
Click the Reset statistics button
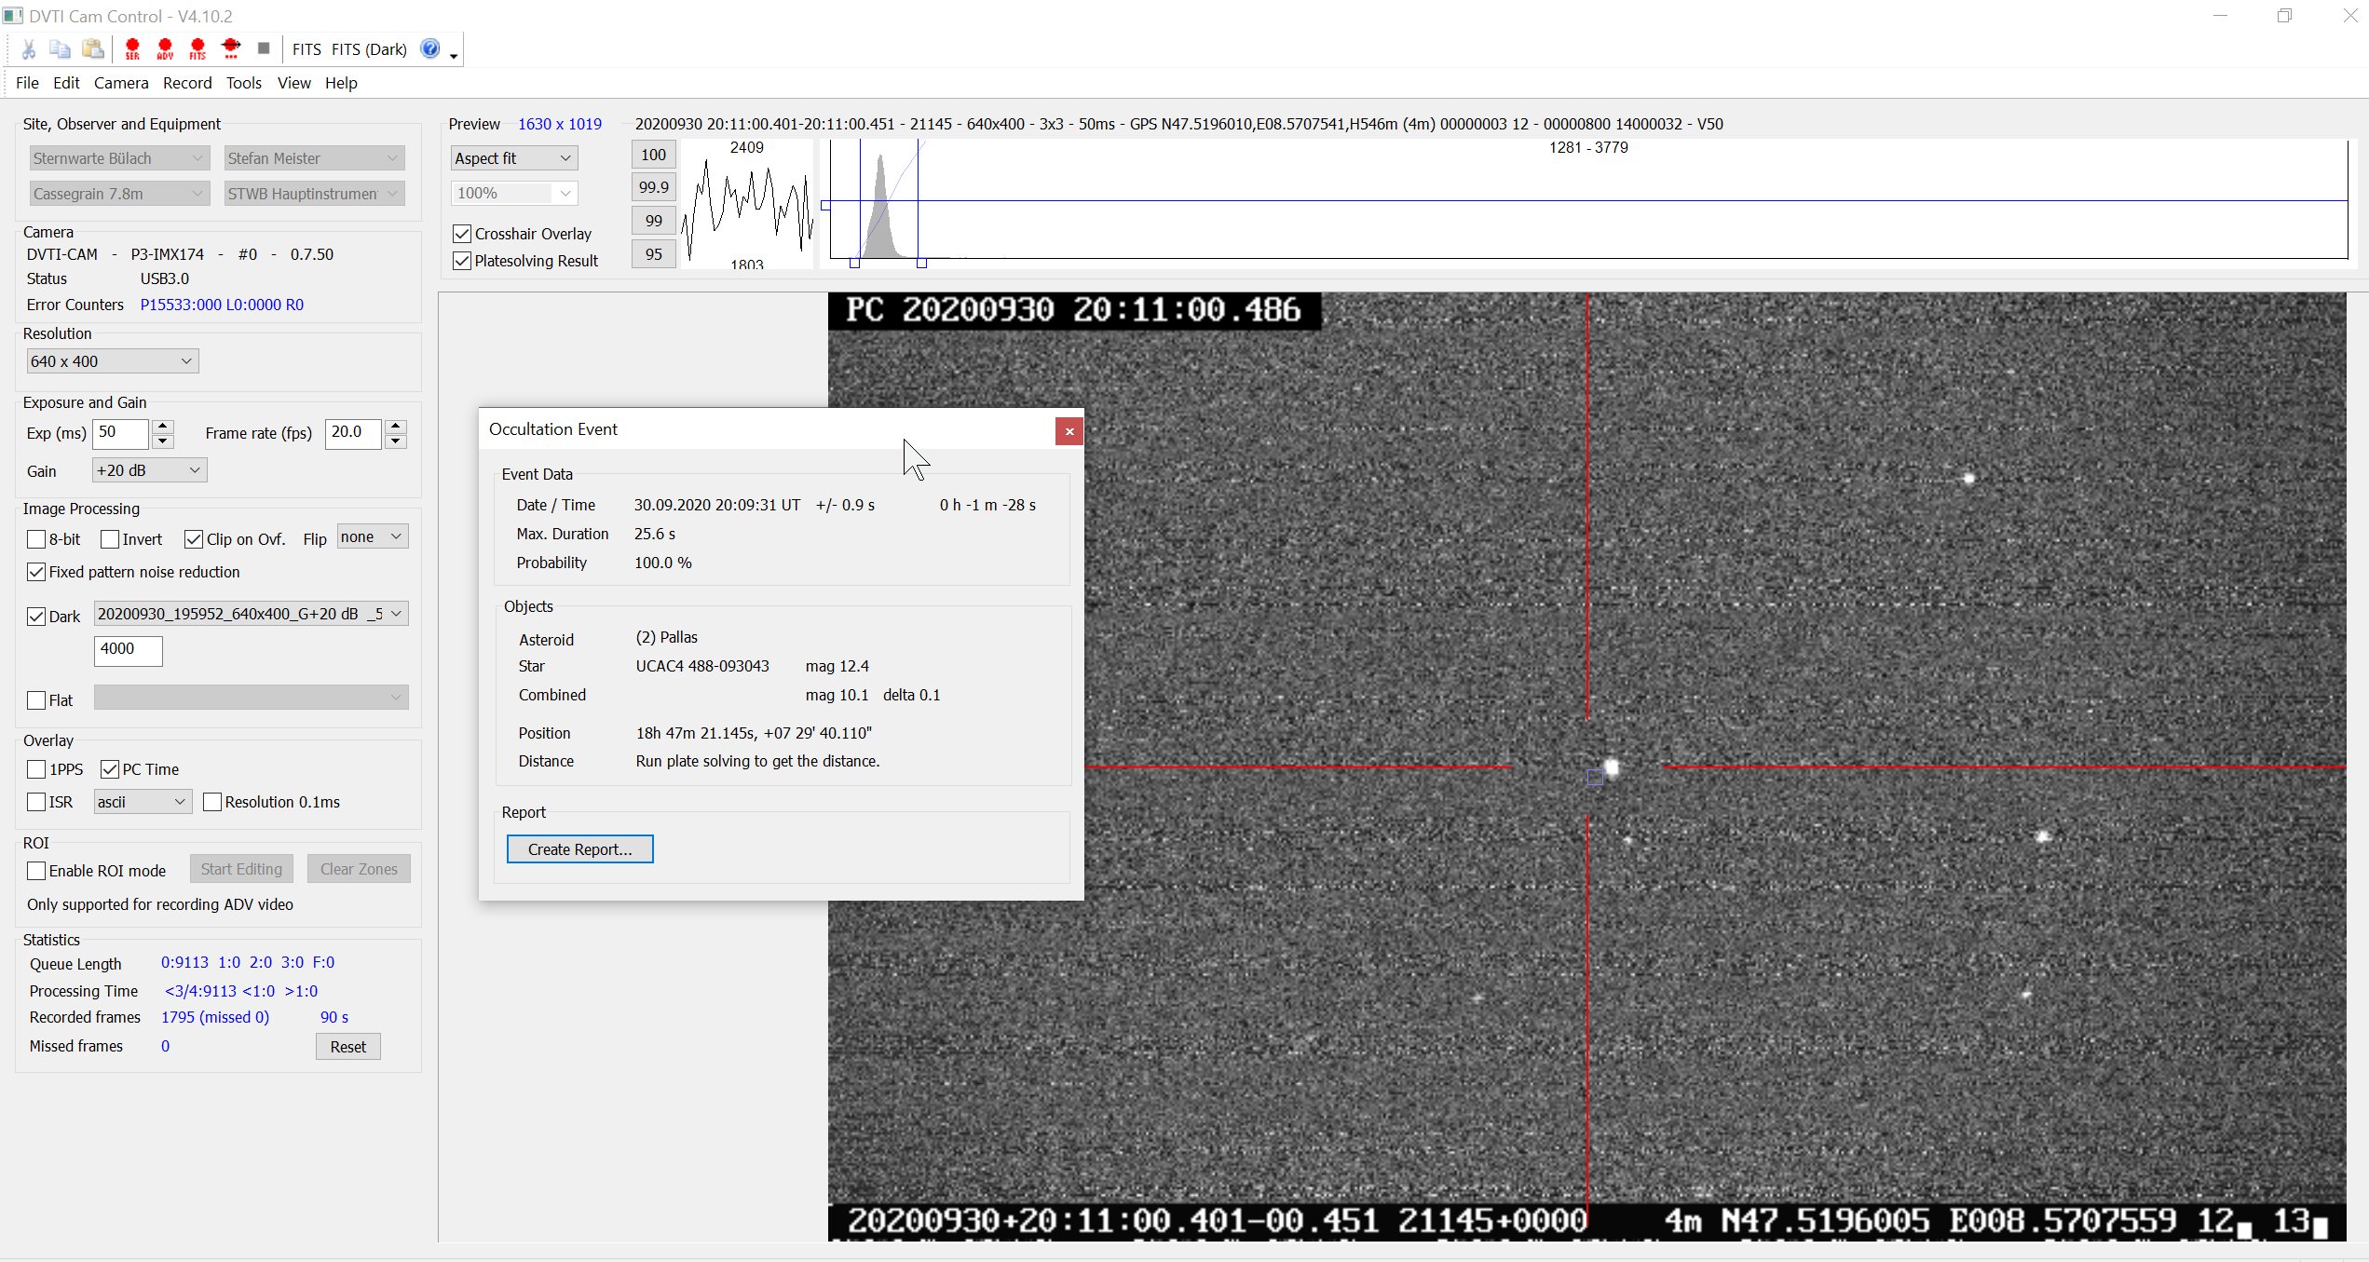(x=347, y=1047)
